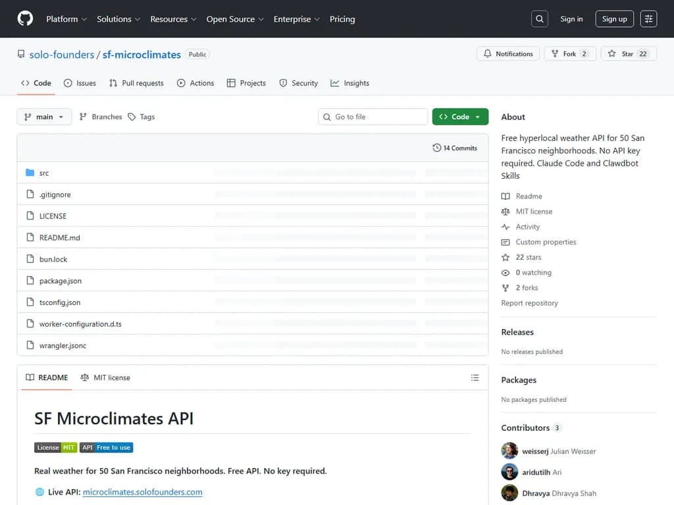
Task: Switch to the Insights tab
Action: tap(350, 84)
